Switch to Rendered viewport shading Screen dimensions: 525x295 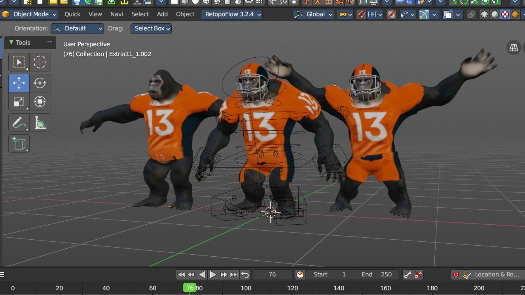tap(515, 15)
